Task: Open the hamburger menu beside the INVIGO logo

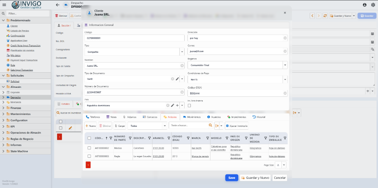Action: coord(4,5)
